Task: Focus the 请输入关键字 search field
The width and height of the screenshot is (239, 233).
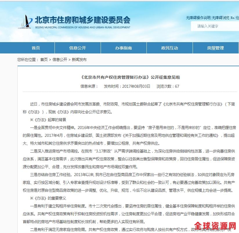Action: [x=215, y=26]
